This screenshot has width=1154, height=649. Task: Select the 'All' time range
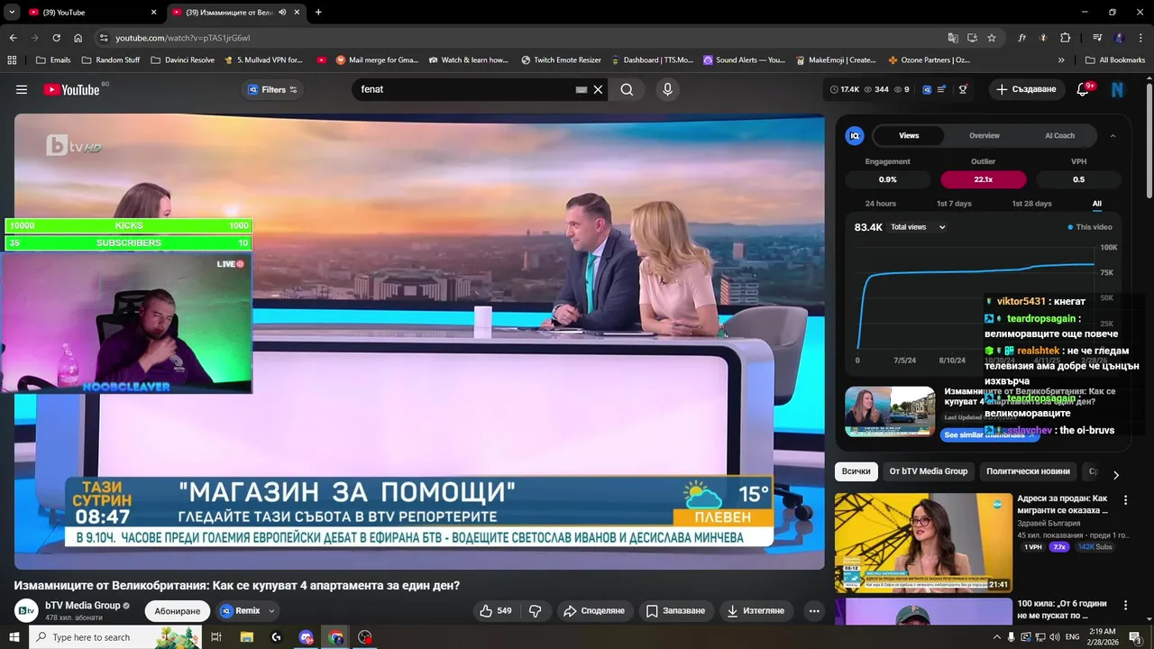1097,204
